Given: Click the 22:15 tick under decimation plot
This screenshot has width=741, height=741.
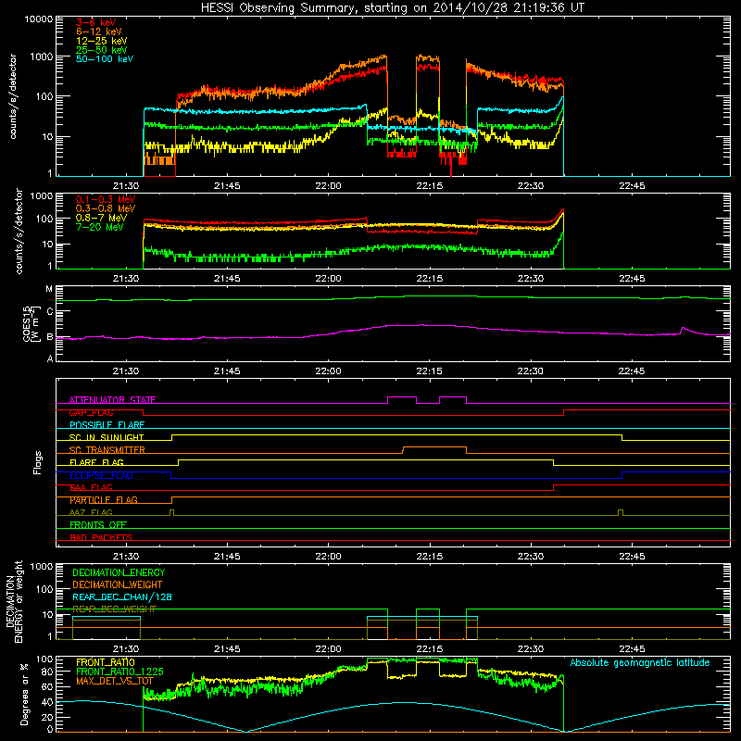Looking at the screenshot, I should click(430, 649).
